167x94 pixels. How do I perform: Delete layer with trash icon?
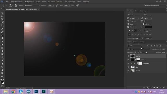point(164,87)
